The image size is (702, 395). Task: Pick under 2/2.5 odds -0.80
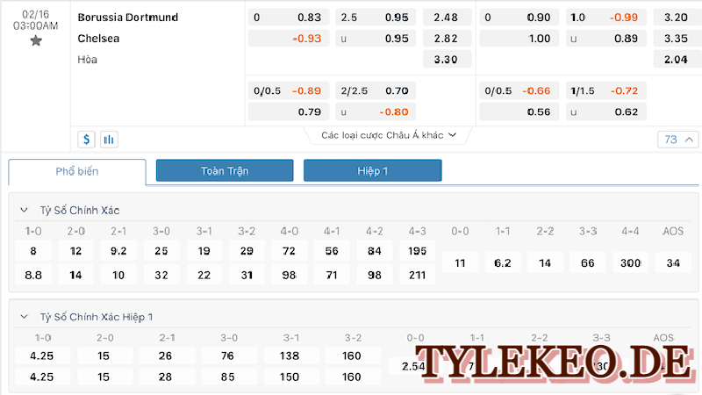[x=376, y=112]
